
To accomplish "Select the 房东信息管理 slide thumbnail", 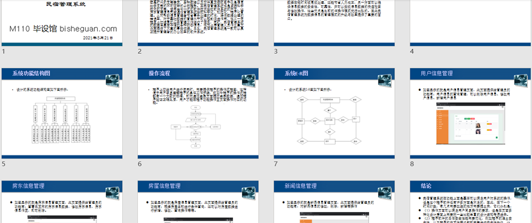I will (62, 201).
